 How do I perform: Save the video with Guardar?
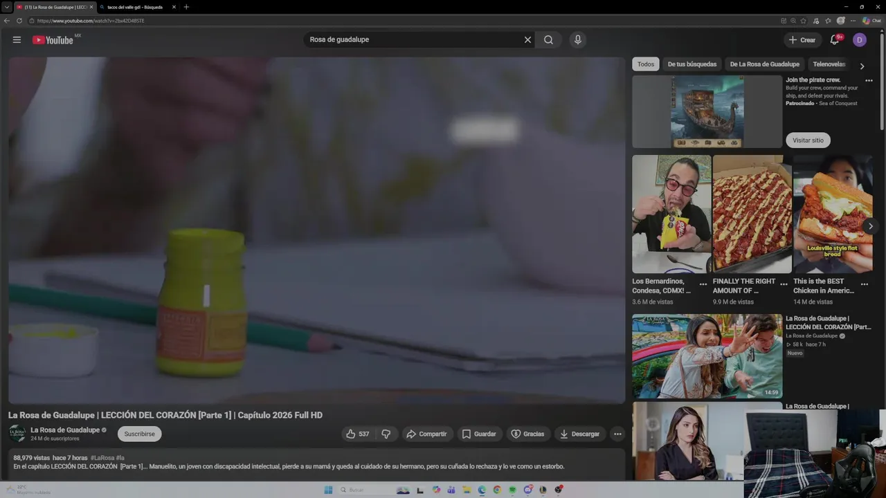(x=479, y=434)
